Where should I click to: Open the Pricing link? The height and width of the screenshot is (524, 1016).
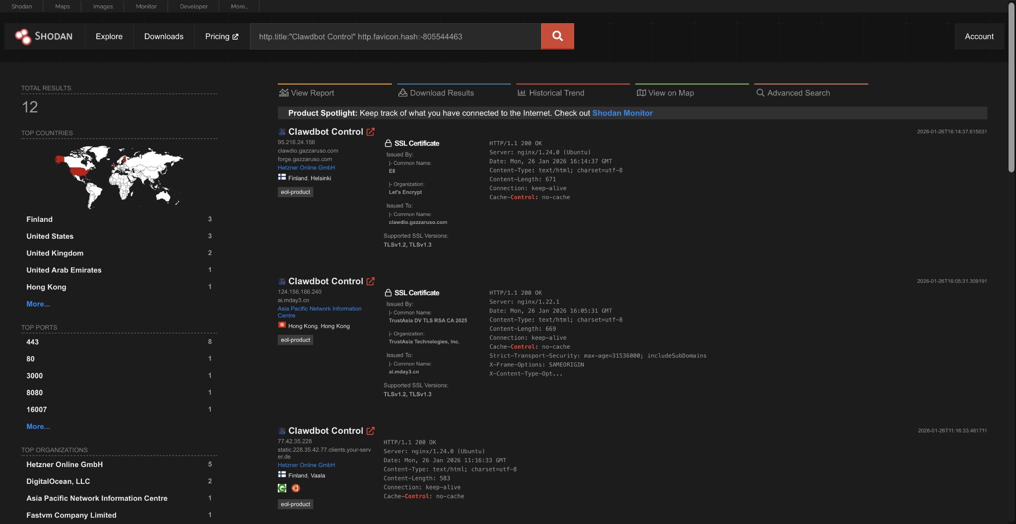[x=222, y=36]
